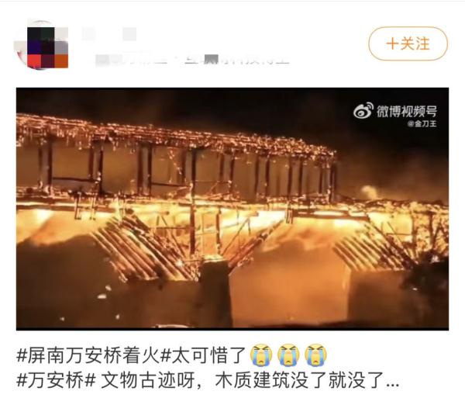465x398 pixels.
Task: Play the burning bridge video
Action: [x=232, y=209]
